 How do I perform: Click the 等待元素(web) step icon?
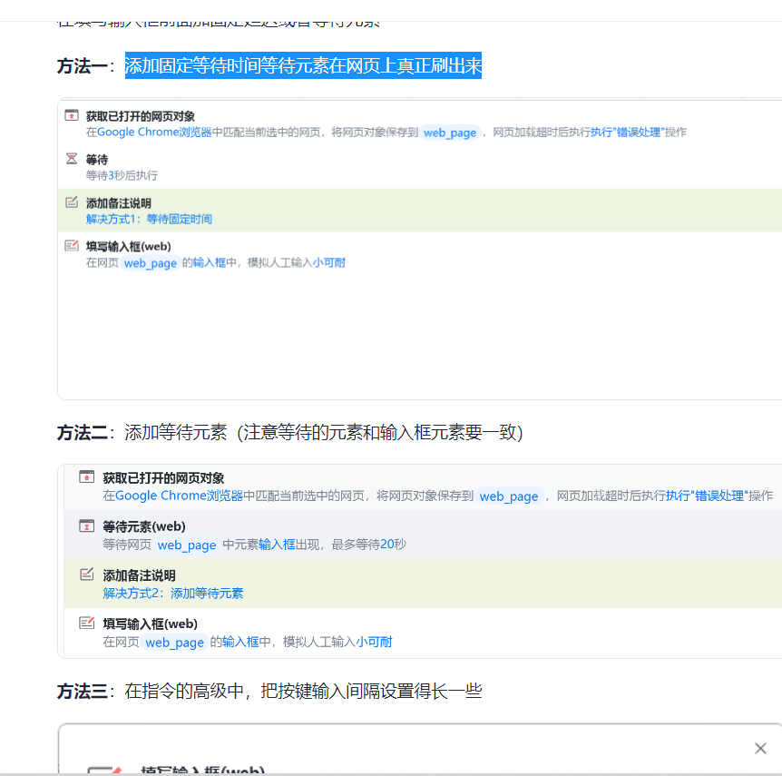pos(87,526)
